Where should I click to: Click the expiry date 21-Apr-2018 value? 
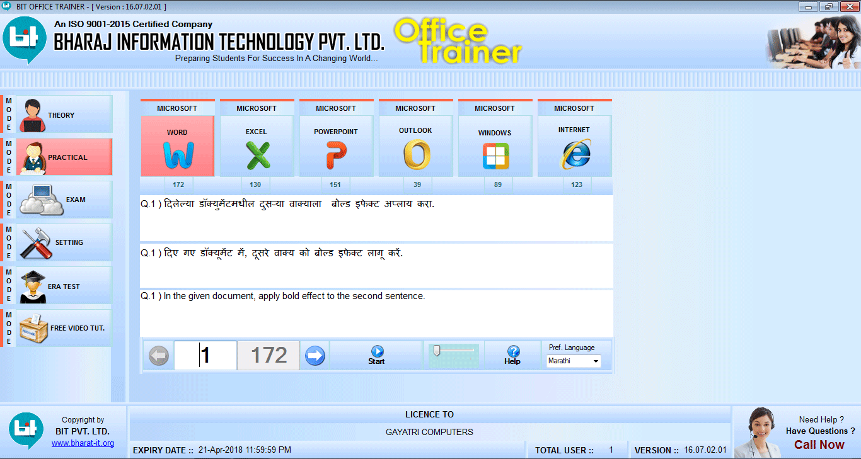245,450
